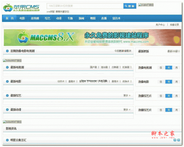
Task: Click the 明星合集总汇 heading text
Action: tap(18, 140)
